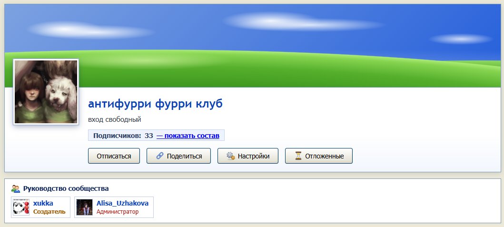Screen dimensions: 504x227
Task: Click the people icon beside Руководство сообщества
Action: click(15, 189)
